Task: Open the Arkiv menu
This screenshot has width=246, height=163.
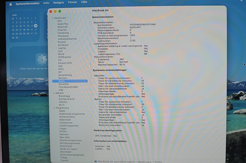Action: [x=46, y=3]
